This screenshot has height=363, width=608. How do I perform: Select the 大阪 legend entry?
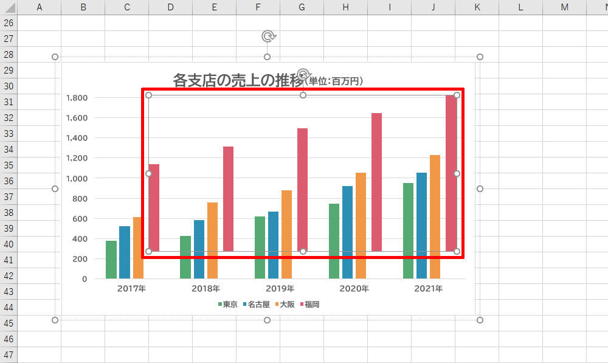[285, 305]
